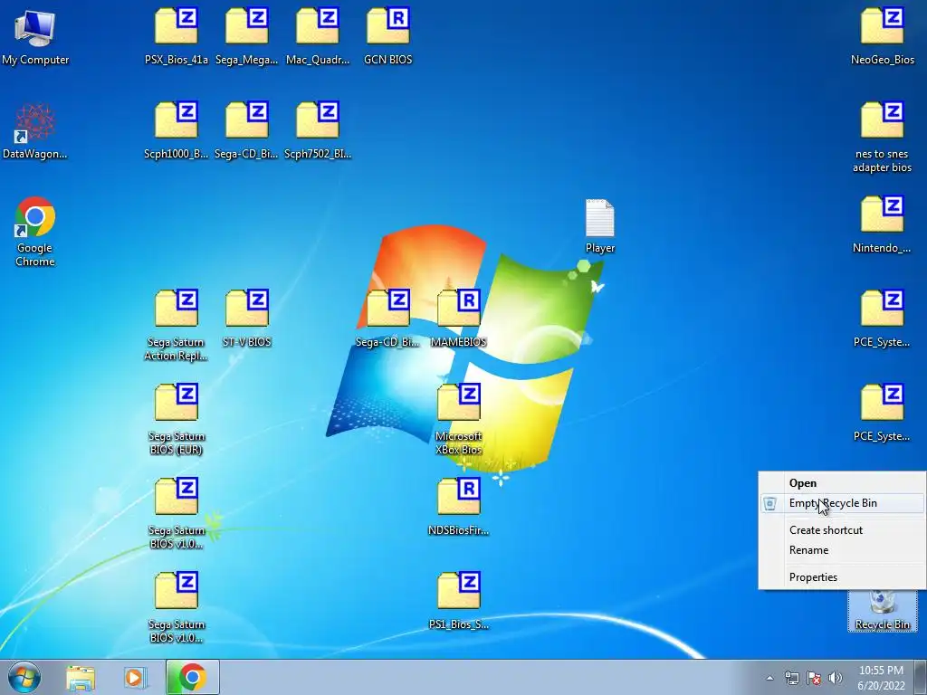Select the Mac_Quadr archive icon

click(x=318, y=36)
